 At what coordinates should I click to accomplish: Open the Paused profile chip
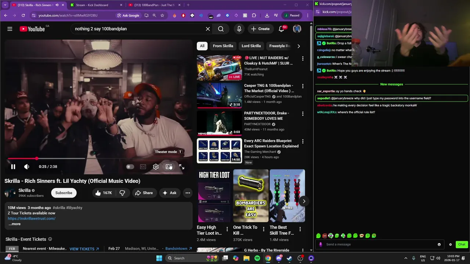[x=292, y=15]
